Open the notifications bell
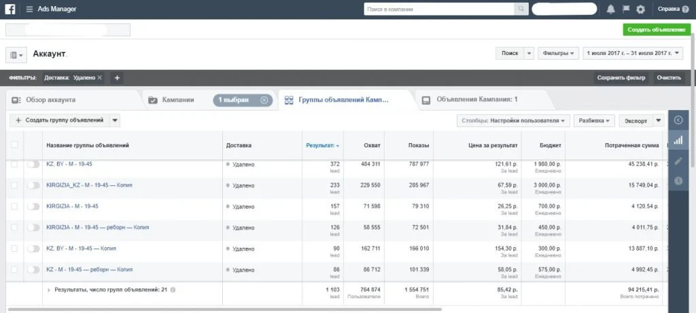Image resolution: width=696 pixels, height=313 pixels. click(x=611, y=10)
